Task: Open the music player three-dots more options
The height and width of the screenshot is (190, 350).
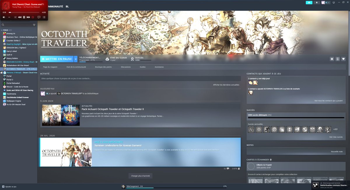Action: (9, 17)
